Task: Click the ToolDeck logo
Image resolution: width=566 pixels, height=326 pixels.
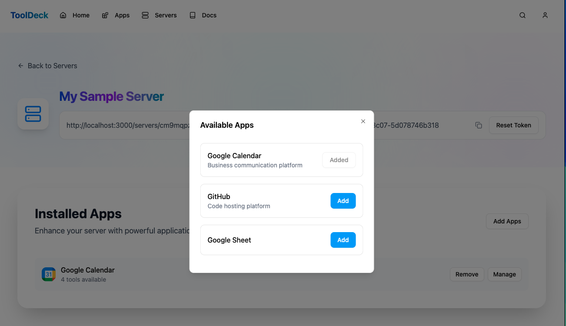Action: click(30, 15)
